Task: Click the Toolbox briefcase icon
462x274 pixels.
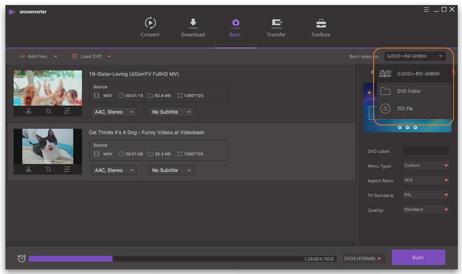Action: (x=321, y=23)
